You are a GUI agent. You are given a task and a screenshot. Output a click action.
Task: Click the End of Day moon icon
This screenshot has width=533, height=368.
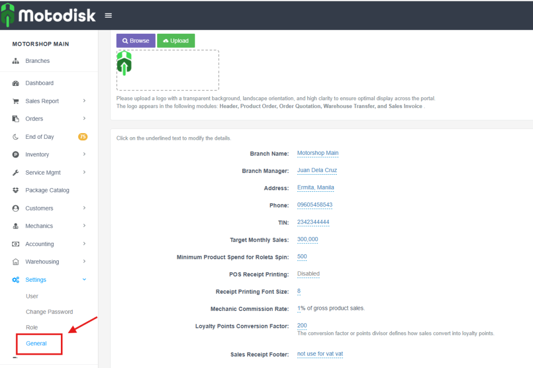[16, 137]
